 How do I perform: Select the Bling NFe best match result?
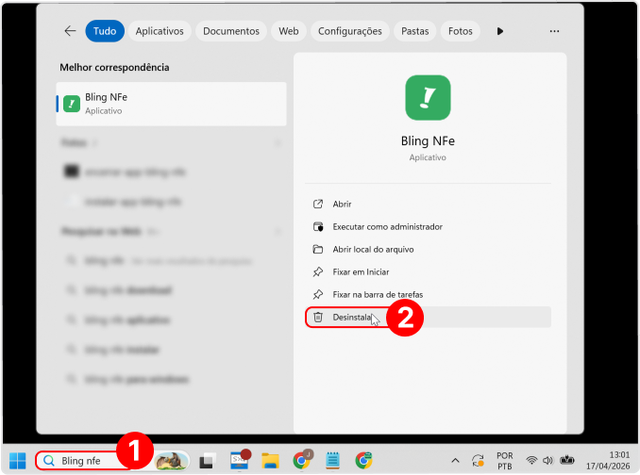click(x=171, y=104)
